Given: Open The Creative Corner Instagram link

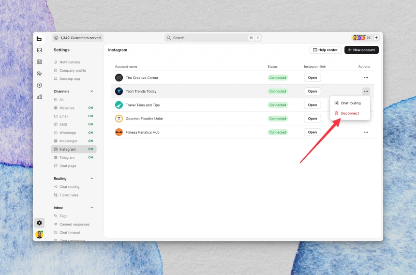Looking at the screenshot, I should click(312, 78).
